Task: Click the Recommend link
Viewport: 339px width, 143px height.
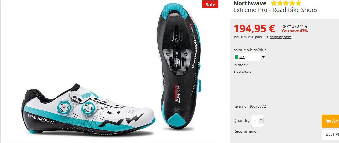Action: 245,131
